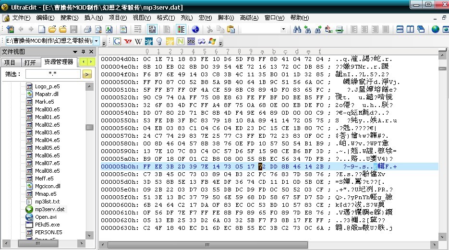Viewport: 449px width, 250px height.
Task: Select mp3list.txt in file list
Action: (x=47, y=202)
